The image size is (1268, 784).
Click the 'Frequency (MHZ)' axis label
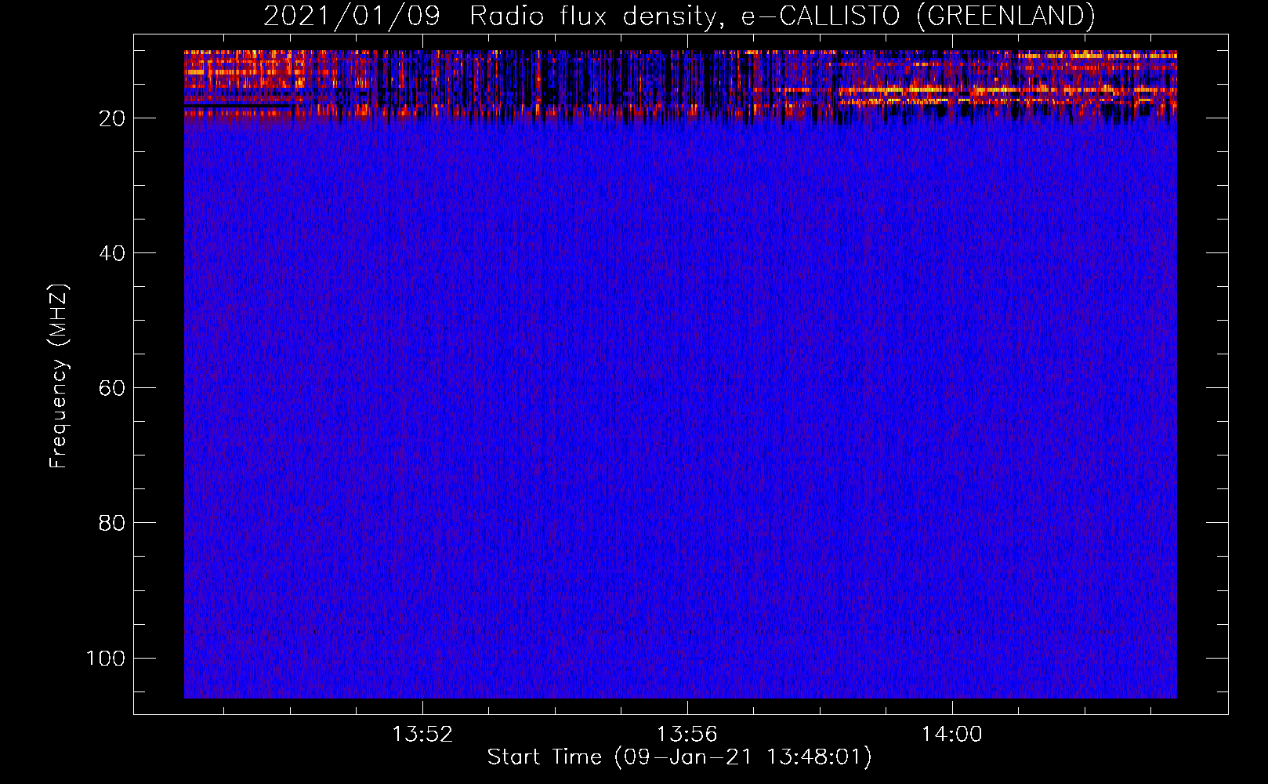pos(59,376)
